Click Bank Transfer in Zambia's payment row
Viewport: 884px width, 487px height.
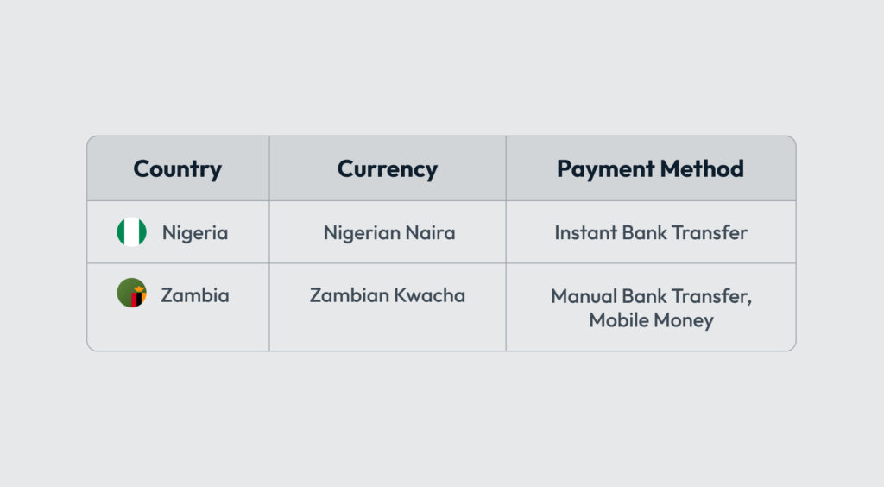pyautogui.click(x=689, y=297)
